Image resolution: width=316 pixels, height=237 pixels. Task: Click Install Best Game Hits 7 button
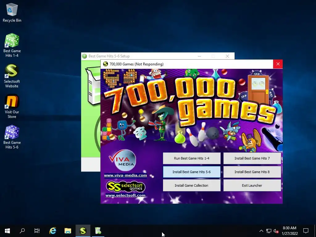(252, 158)
